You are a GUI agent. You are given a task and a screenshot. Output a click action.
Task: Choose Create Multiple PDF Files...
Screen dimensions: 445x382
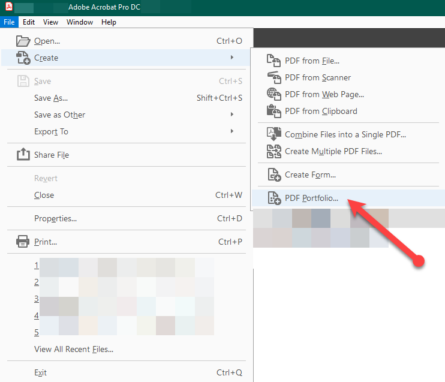tap(348, 151)
